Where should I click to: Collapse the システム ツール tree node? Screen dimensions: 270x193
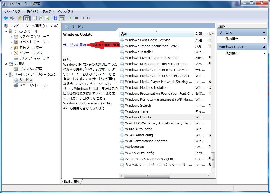(x=6, y=31)
